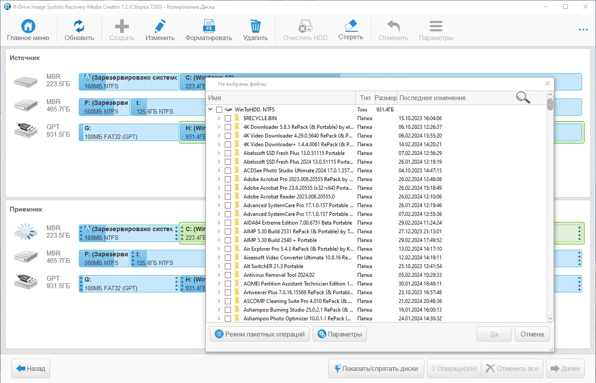Expand 4K Video Downloader+ 1.4.4.0061 folder

pos(219,144)
